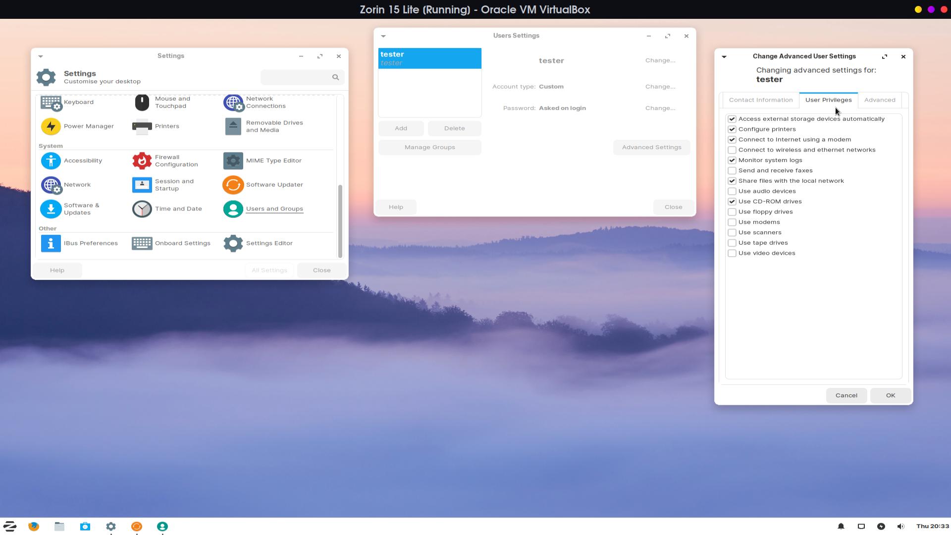Open Users Settings window menu arrow
Image resolution: width=951 pixels, height=535 pixels.
[x=383, y=36]
